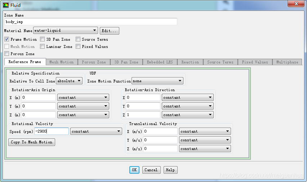This screenshot has width=307, height=182.
Task: Click the Rotation-Axis Direction Z field showing 1
Action: point(143,115)
